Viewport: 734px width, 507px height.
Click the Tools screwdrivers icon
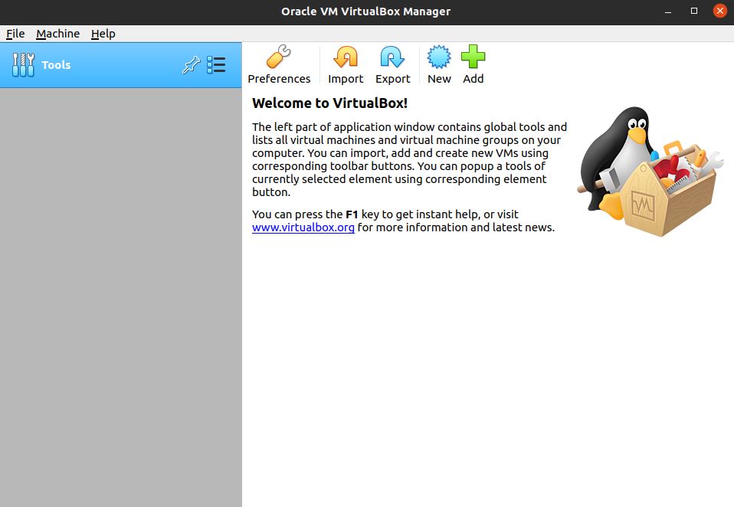point(23,64)
